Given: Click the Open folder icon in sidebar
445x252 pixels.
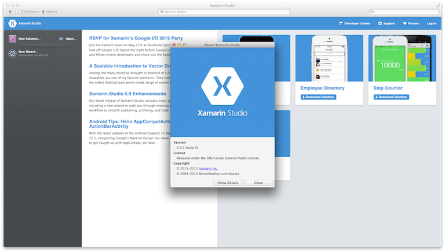Looking at the screenshot, I should click(x=61, y=39).
